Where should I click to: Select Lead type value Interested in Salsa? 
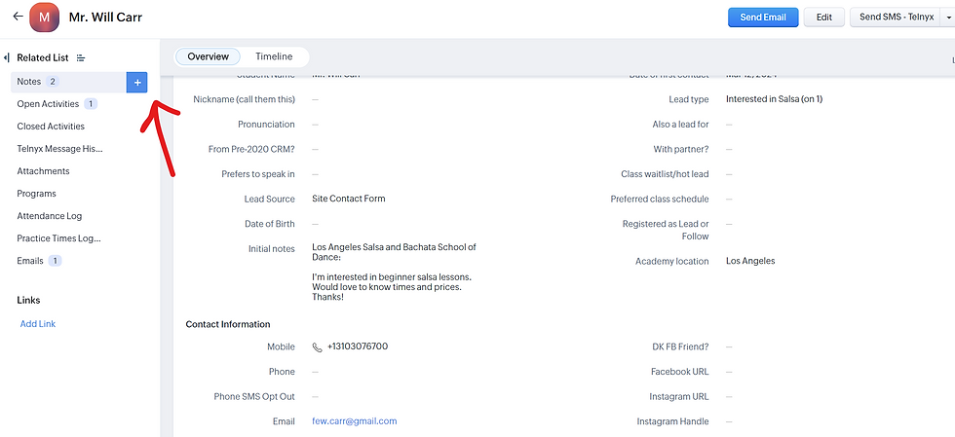tap(774, 98)
